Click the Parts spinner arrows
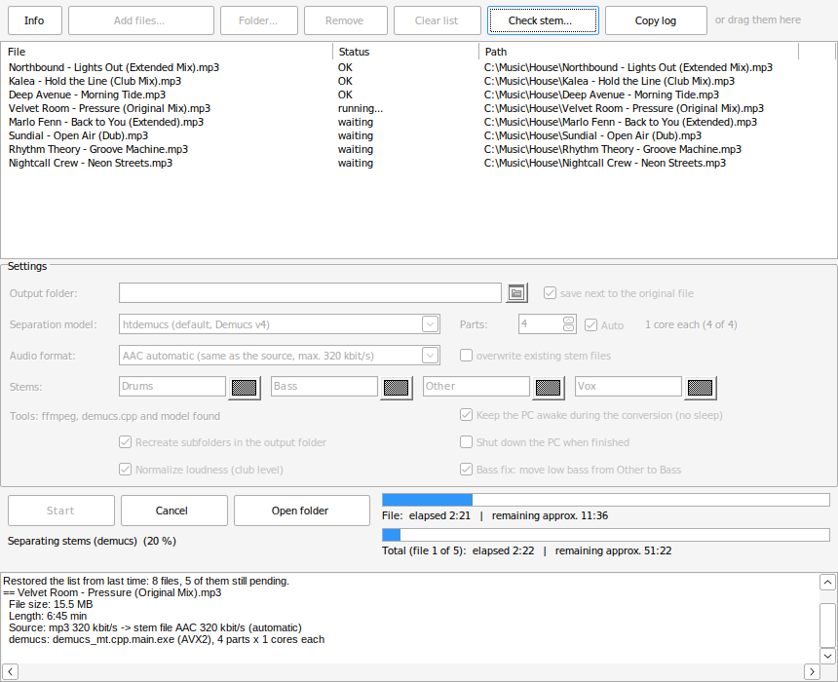 pos(569,323)
